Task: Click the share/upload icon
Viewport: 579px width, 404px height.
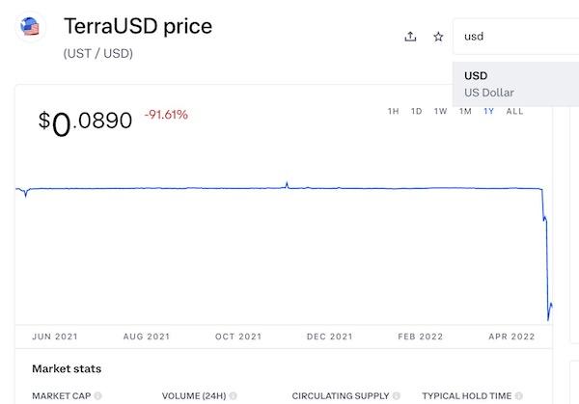Action: pos(410,37)
